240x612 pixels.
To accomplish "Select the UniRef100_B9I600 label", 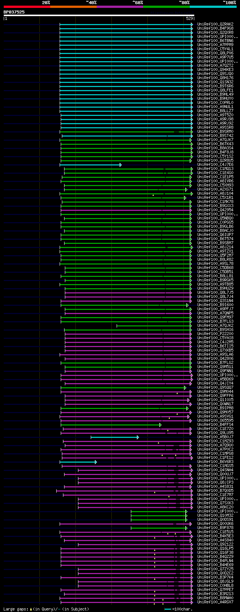I will click(215, 305).
